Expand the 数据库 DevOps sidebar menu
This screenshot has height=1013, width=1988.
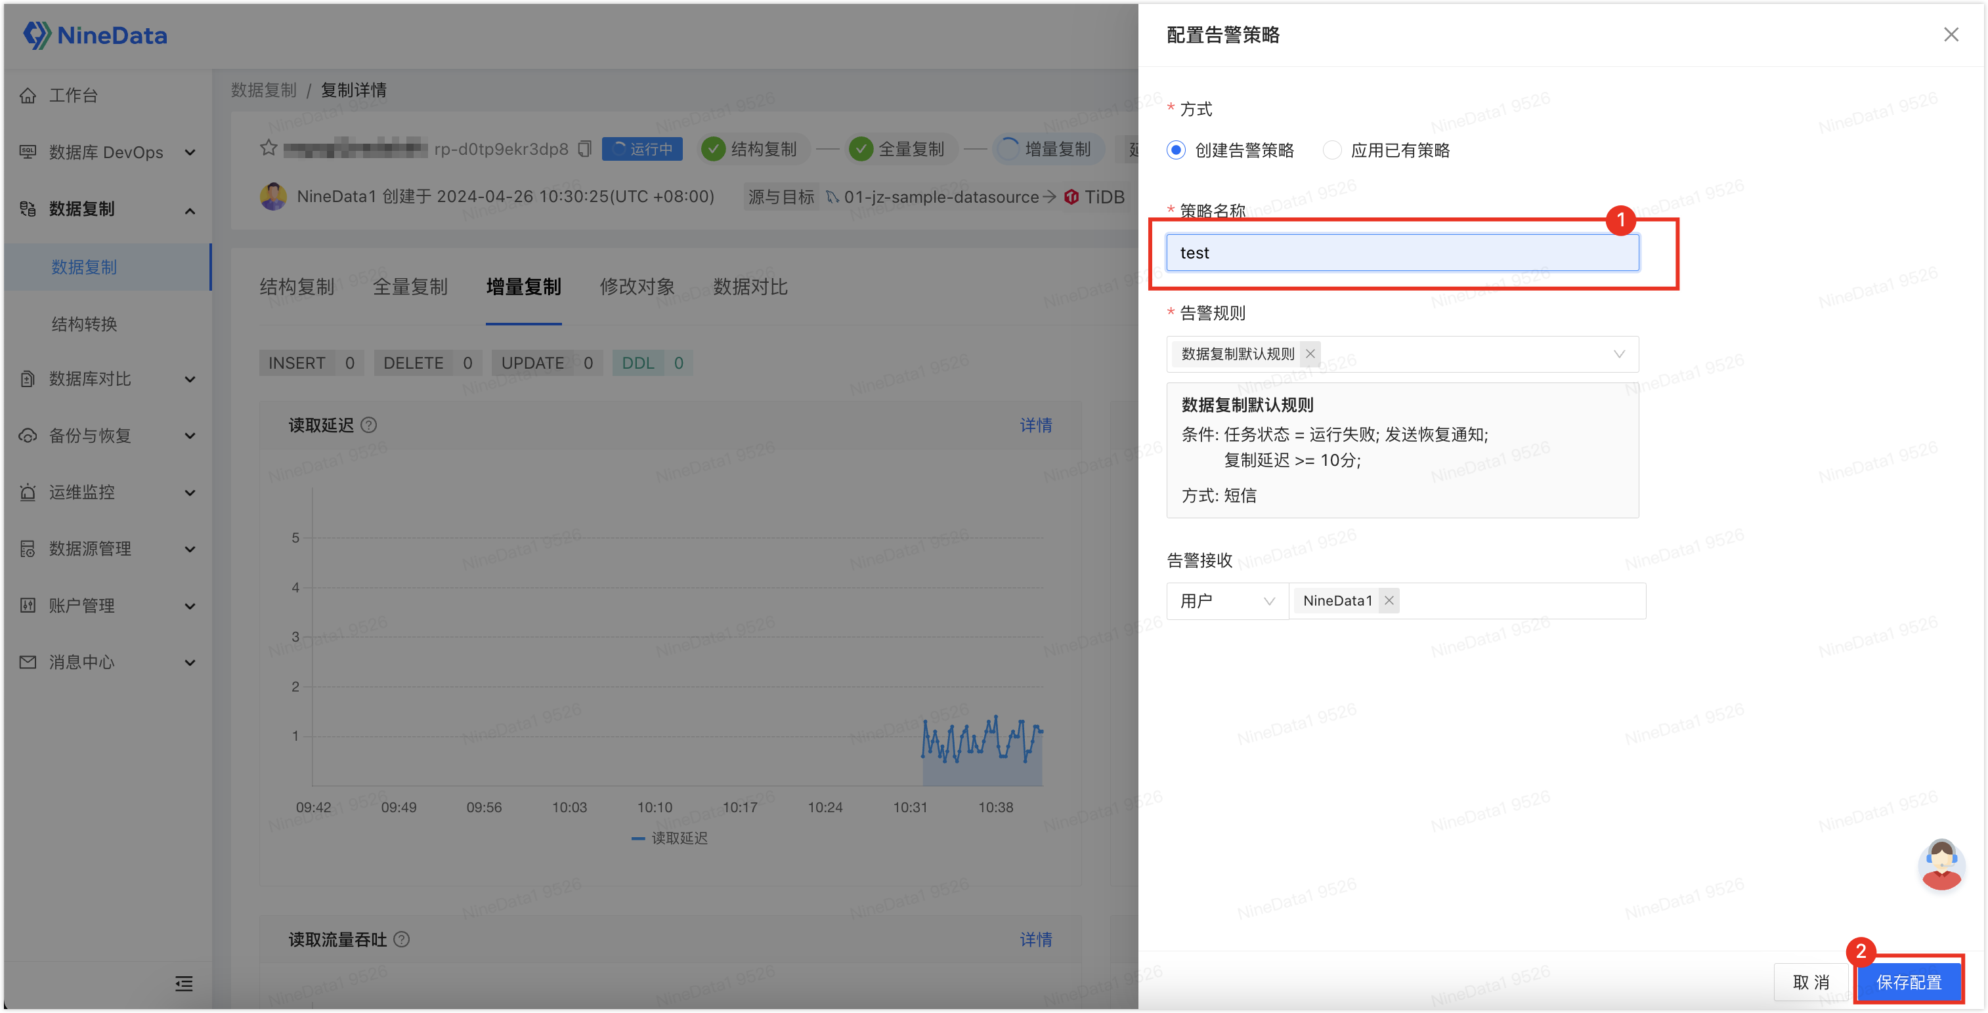107,152
